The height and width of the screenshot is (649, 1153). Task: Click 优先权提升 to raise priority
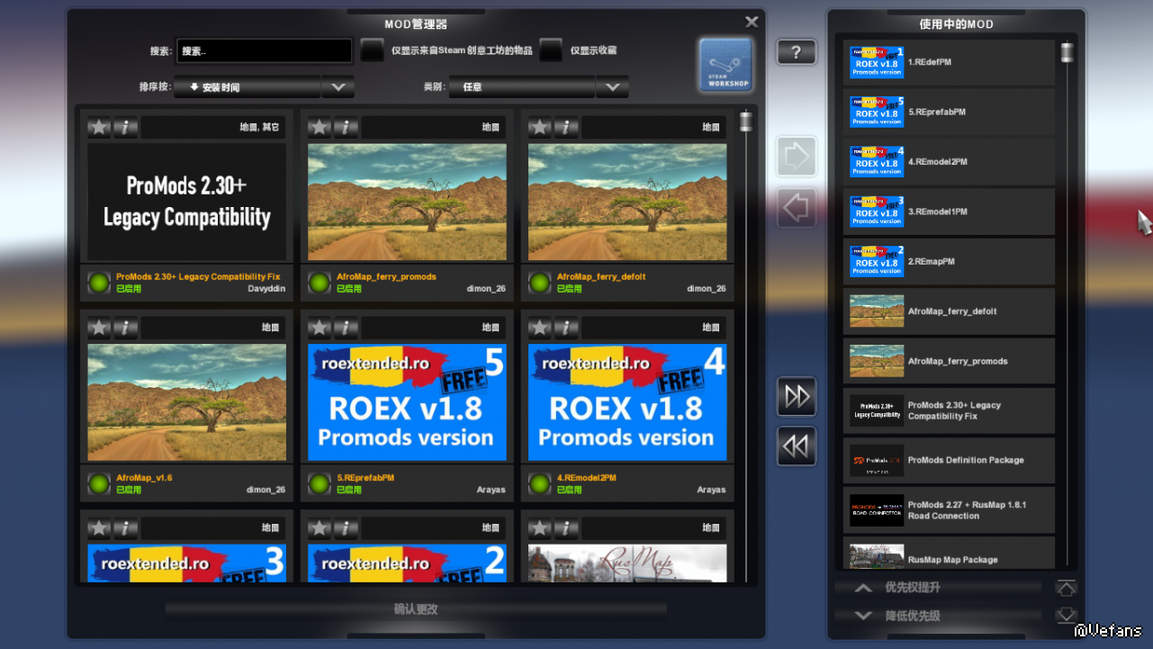938,588
